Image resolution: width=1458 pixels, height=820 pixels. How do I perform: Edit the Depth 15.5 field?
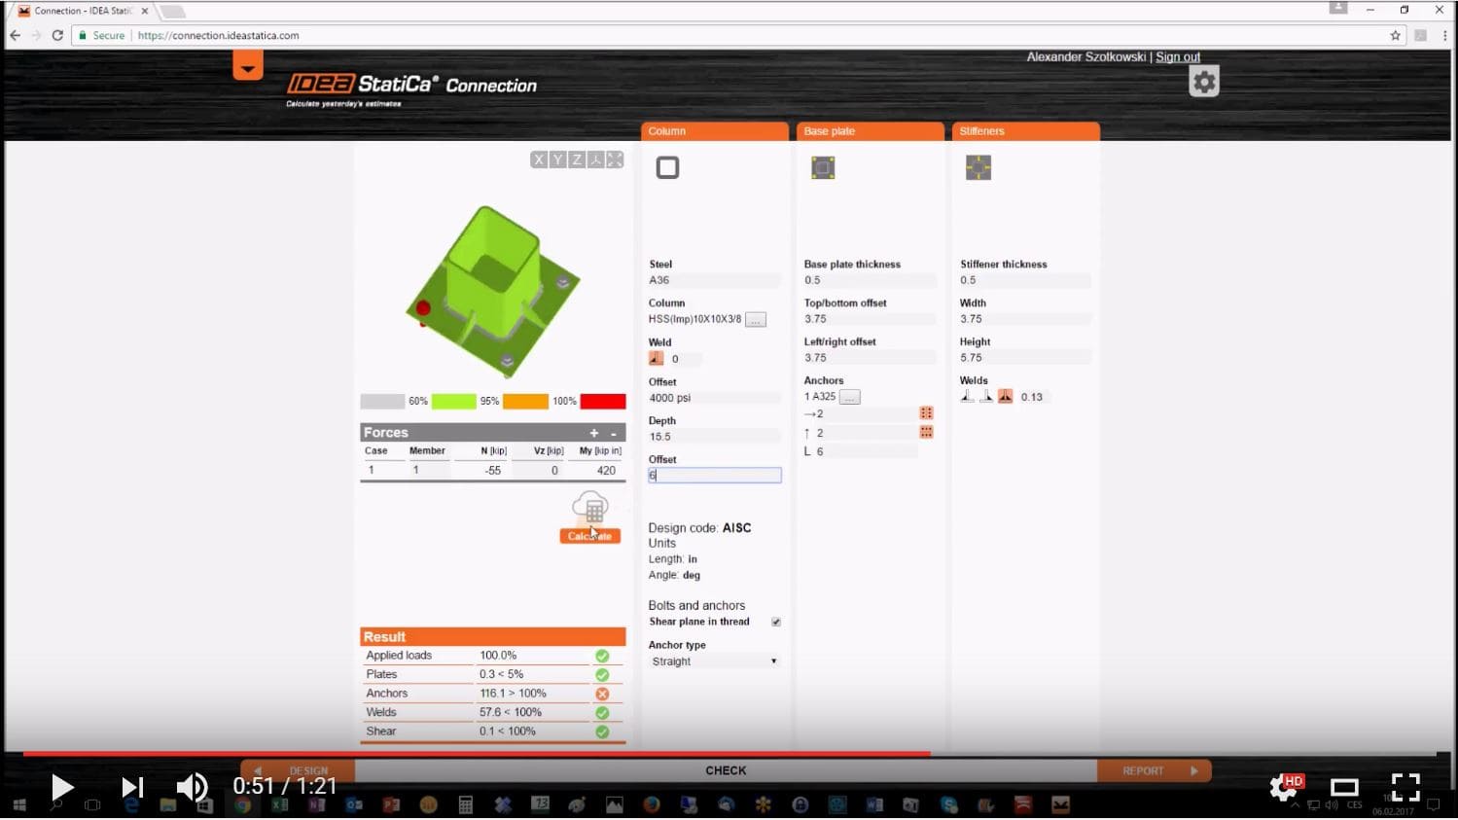pyautogui.click(x=715, y=437)
